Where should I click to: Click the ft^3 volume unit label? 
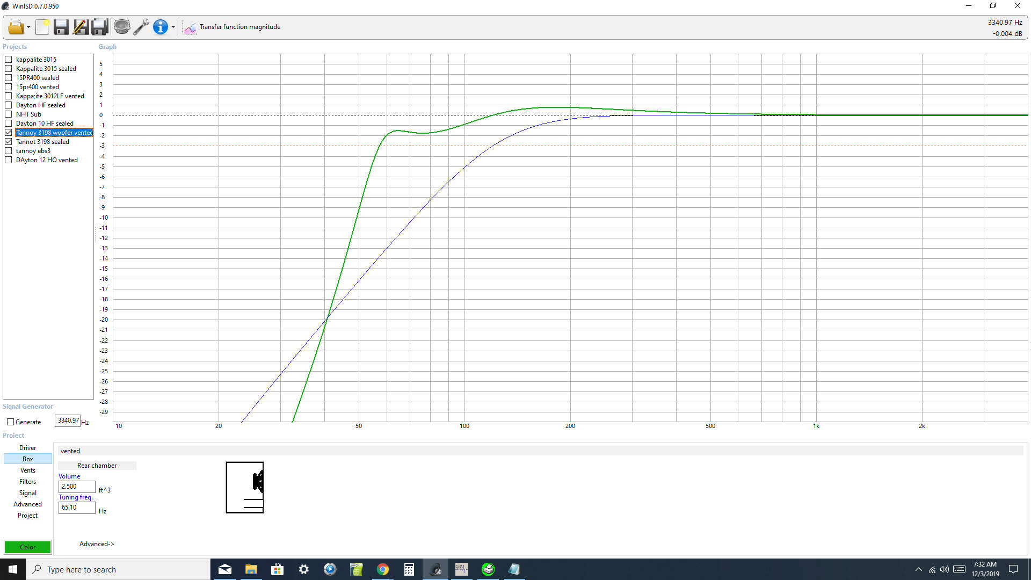click(105, 490)
